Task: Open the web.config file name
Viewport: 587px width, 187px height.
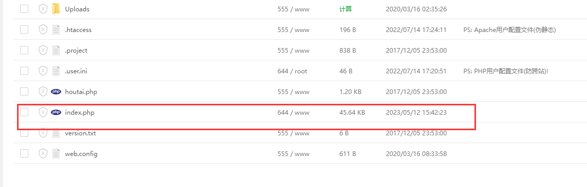Action: (x=81, y=153)
